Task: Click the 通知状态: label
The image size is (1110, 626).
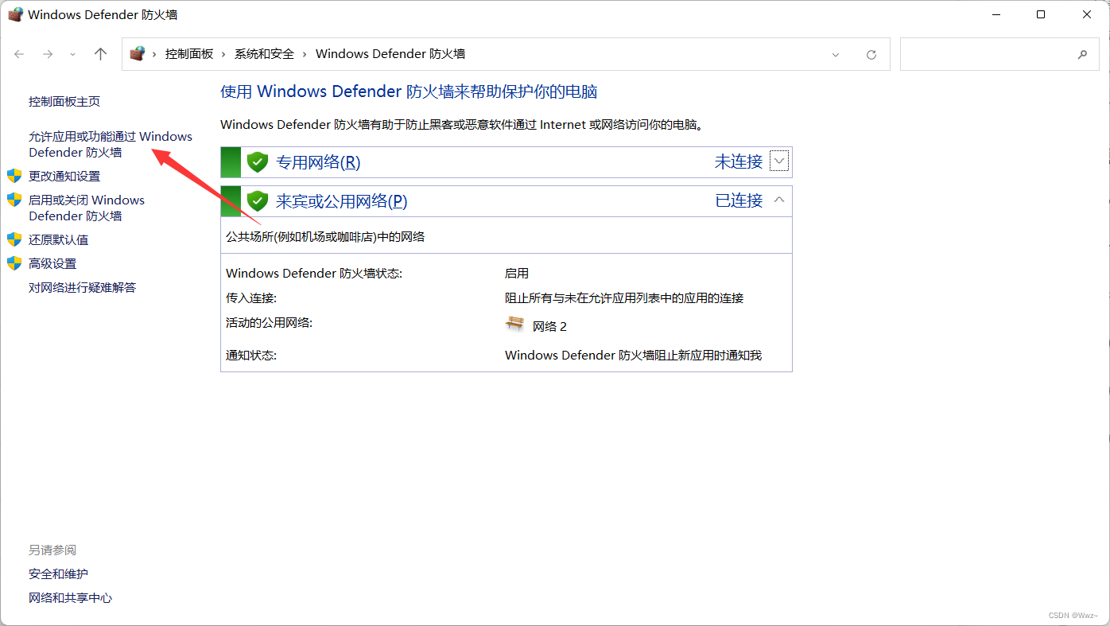Action: click(251, 356)
